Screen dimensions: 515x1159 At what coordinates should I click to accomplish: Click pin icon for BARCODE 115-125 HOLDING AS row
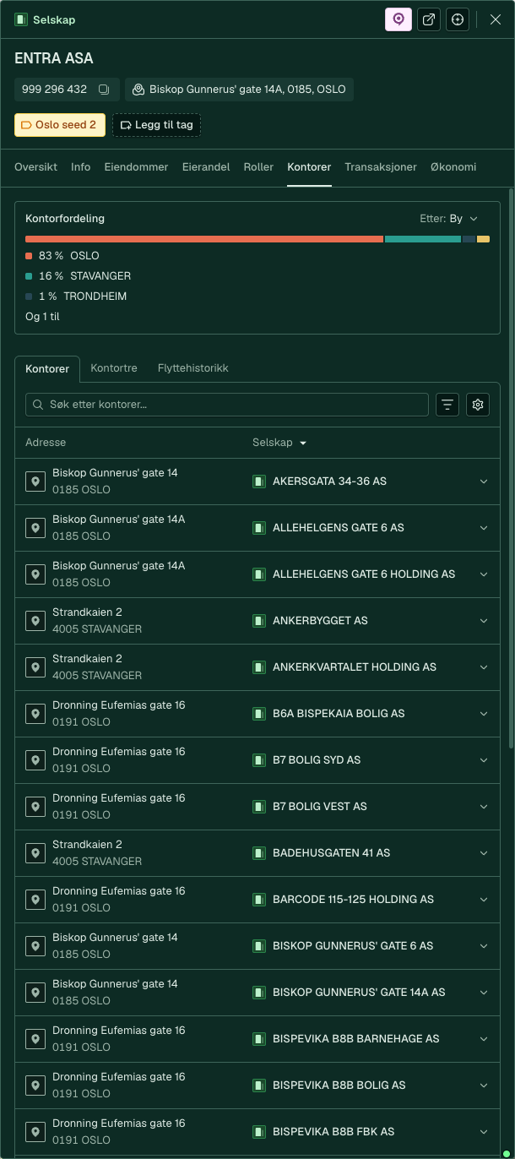[35, 900]
